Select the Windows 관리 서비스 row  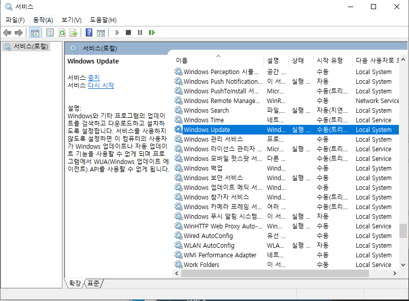pyautogui.click(x=286, y=139)
